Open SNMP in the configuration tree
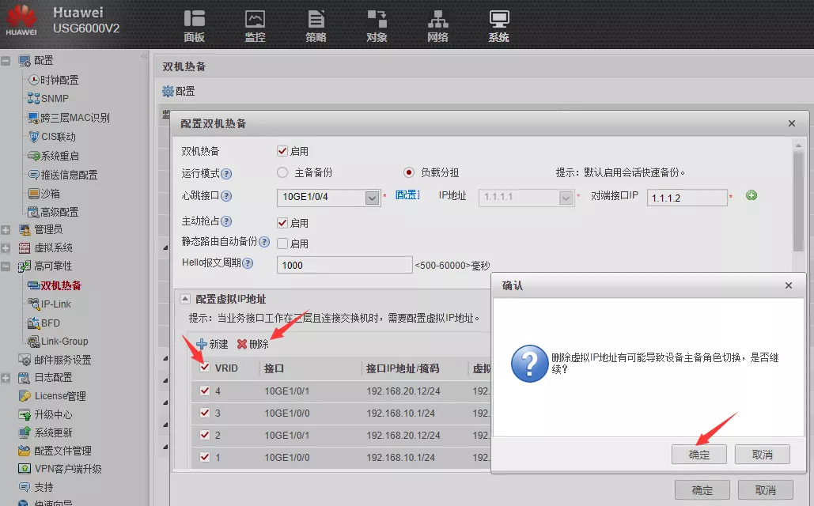This screenshot has height=506, width=814. 55,99
